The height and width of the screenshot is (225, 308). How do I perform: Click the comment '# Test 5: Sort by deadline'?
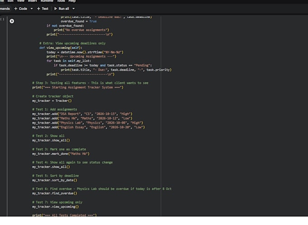[x=55, y=176]
